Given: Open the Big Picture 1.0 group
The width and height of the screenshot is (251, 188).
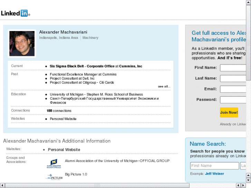Looking at the screenshot, I should [76, 175].
